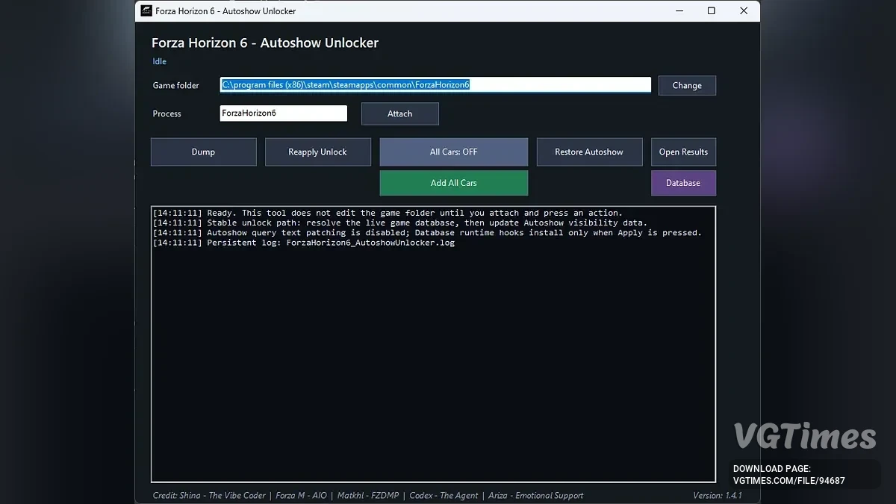Click the Credit line at the bottom

pos(368,495)
